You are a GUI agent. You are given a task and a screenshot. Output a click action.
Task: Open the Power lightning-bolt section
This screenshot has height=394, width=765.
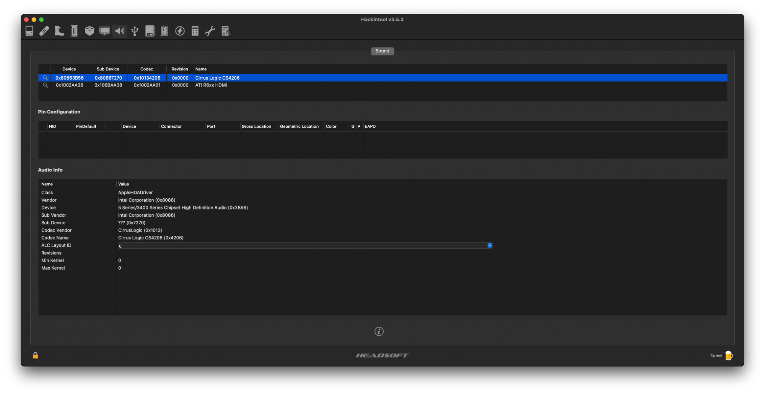(x=180, y=31)
